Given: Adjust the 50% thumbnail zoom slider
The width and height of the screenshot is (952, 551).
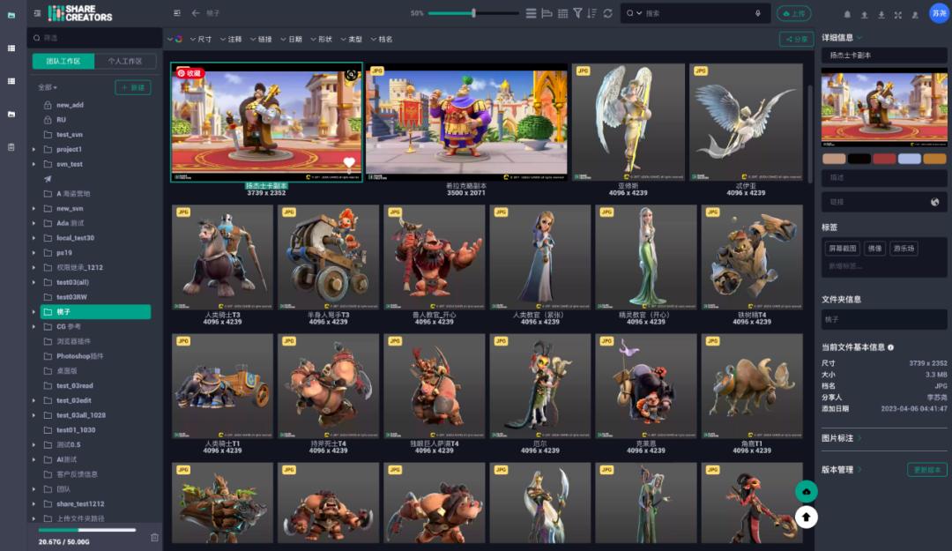Looking at the screenshot, I should [x=473, y=12].
